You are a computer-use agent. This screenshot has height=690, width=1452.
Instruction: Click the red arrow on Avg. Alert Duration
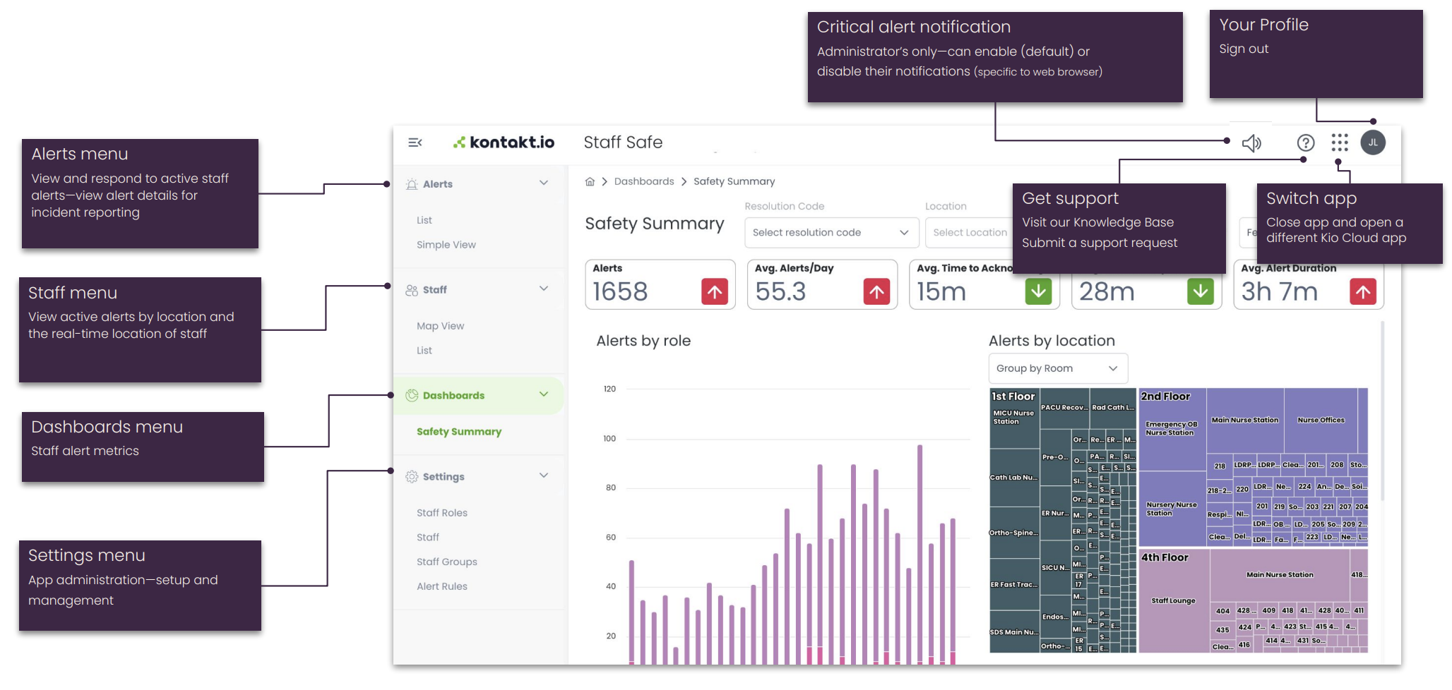[x=1362, y=291]
